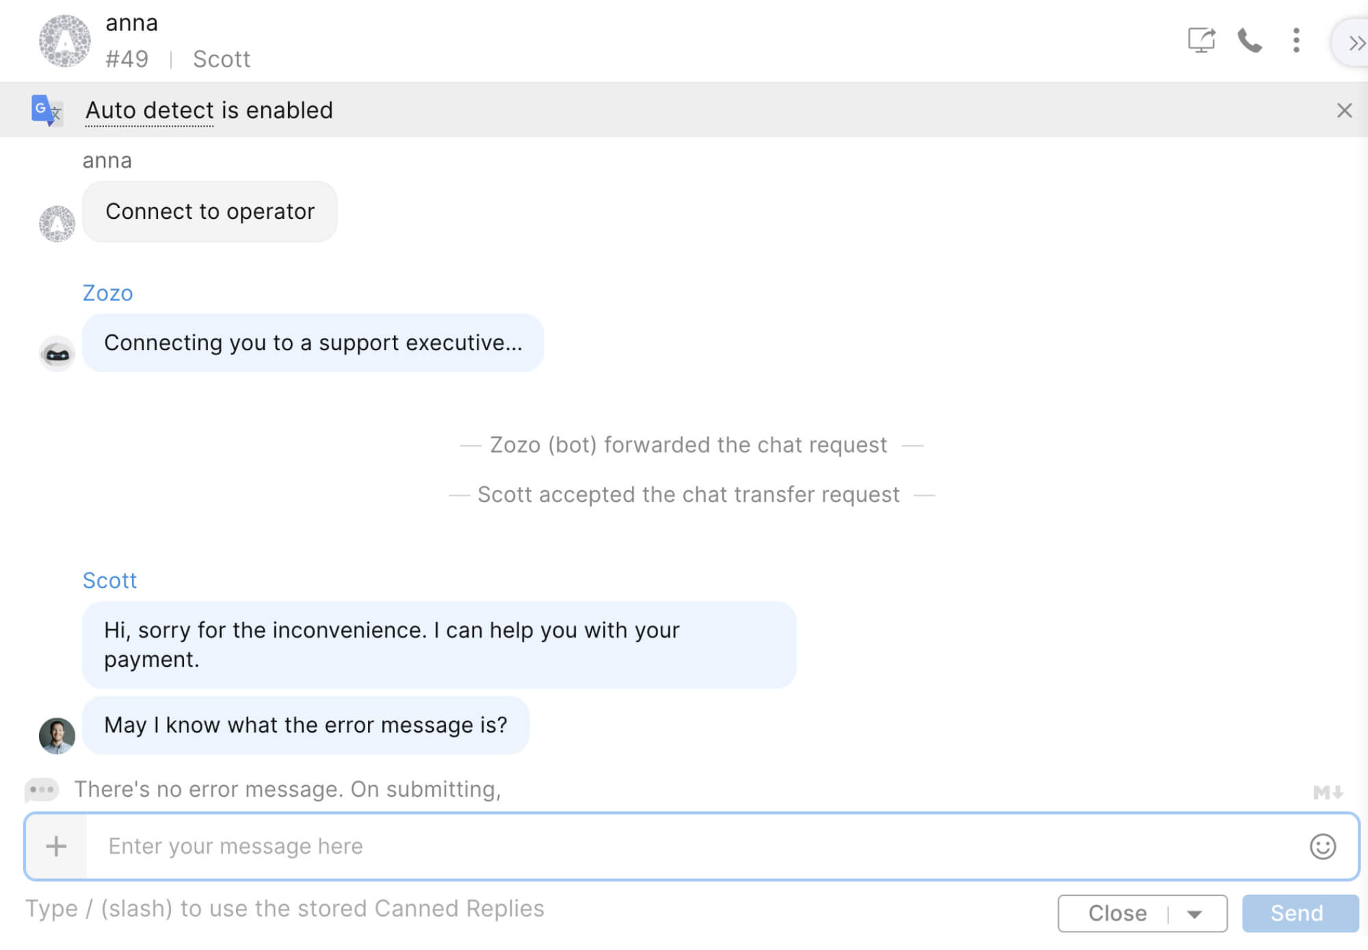
Task: Click the phone call icon
Action: coord(1249,40)
